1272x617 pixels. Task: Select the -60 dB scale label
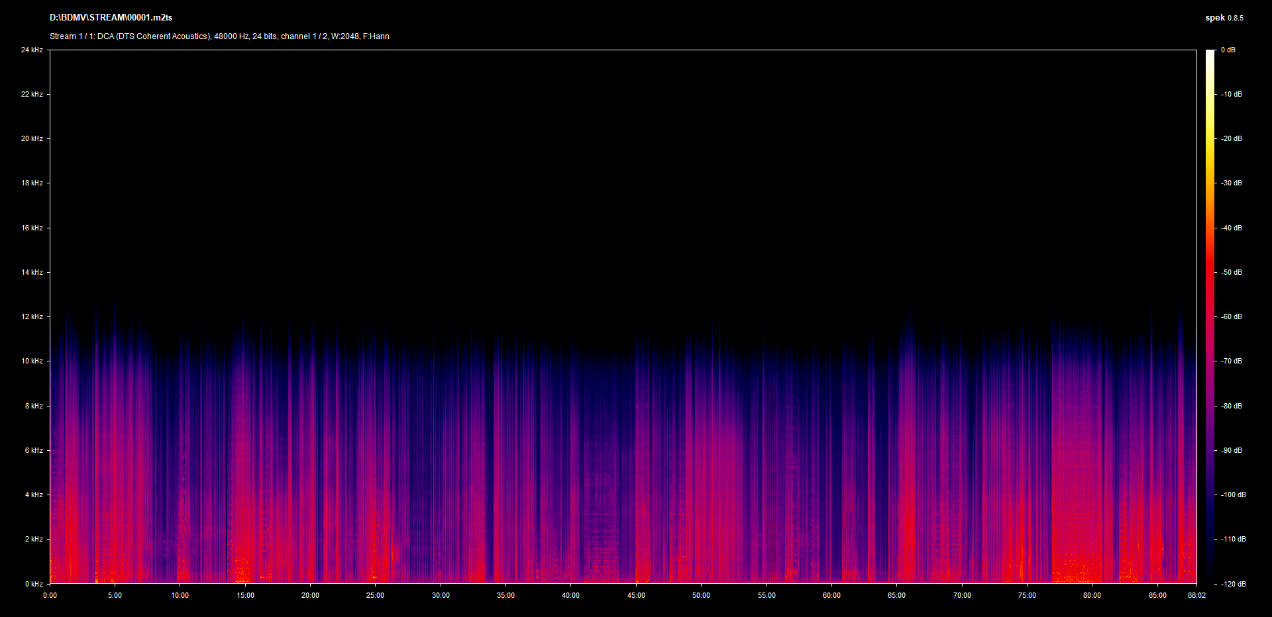[x=1231, y=317]
